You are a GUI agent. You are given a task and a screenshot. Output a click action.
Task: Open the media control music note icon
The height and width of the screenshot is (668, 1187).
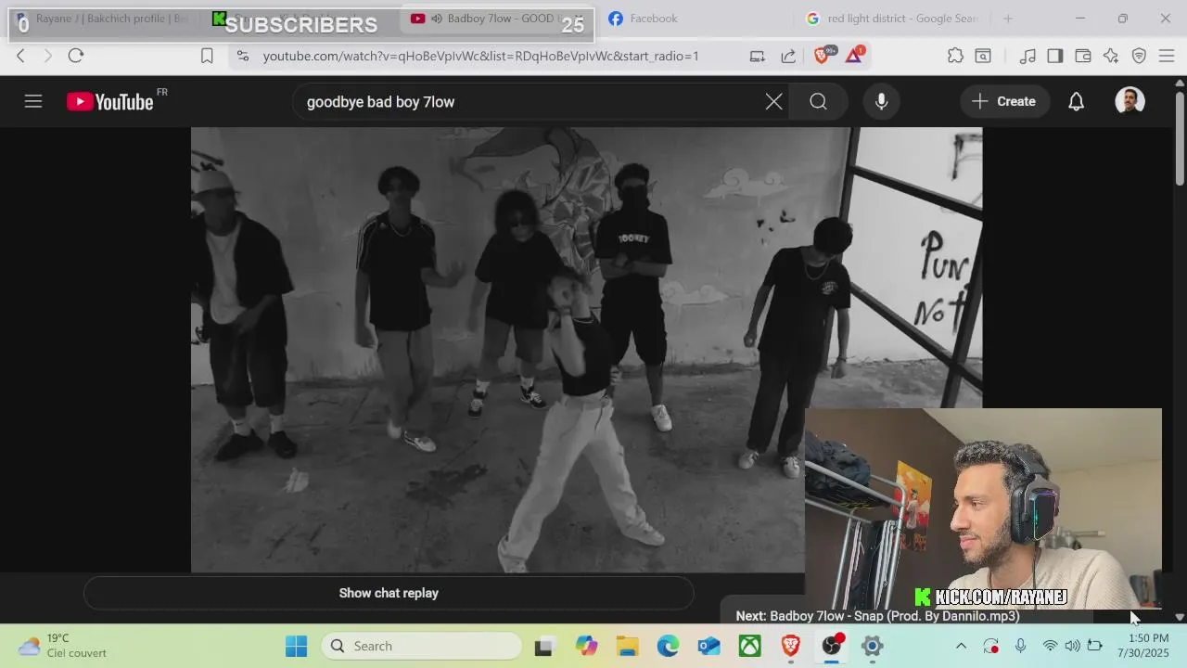click(x=1027, y=56)
